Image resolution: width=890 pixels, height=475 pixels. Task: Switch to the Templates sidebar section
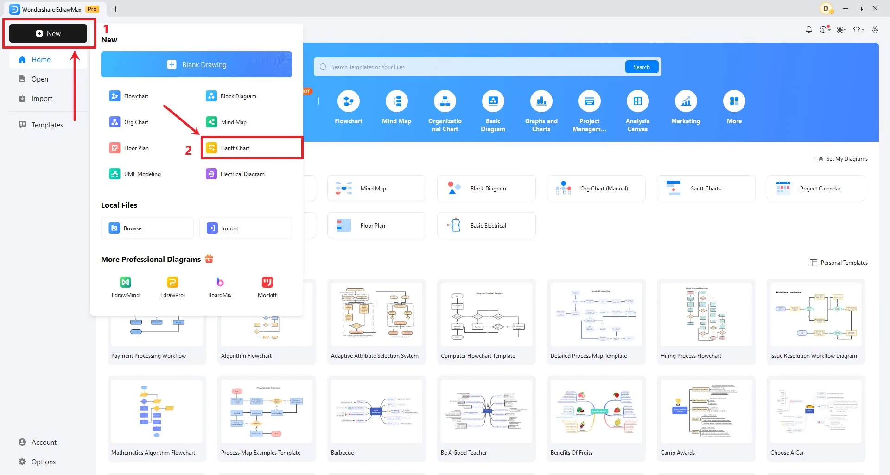(x=47, y=125)
